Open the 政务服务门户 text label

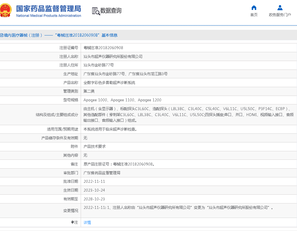click(x=280, y=15)
